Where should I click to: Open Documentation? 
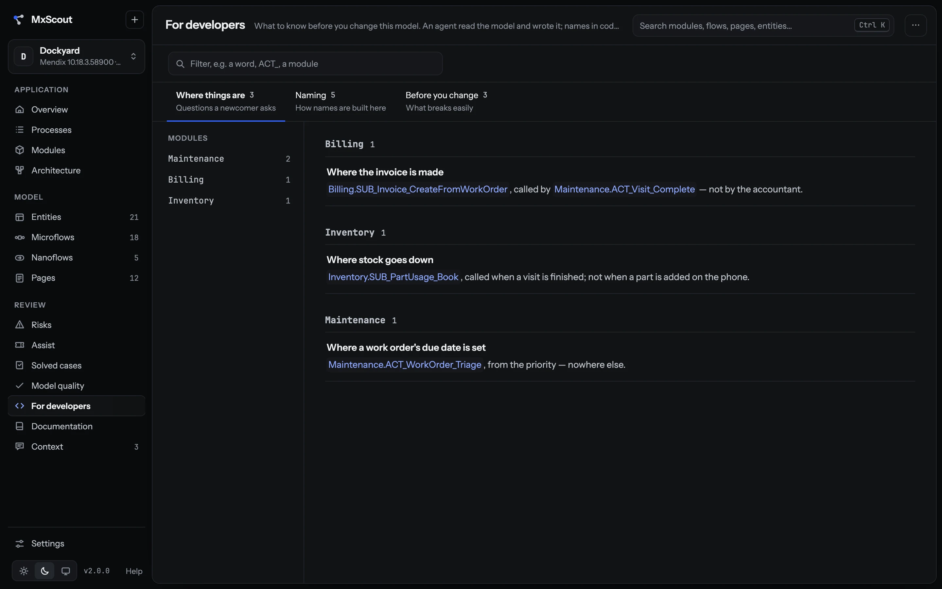click(76, 426)
